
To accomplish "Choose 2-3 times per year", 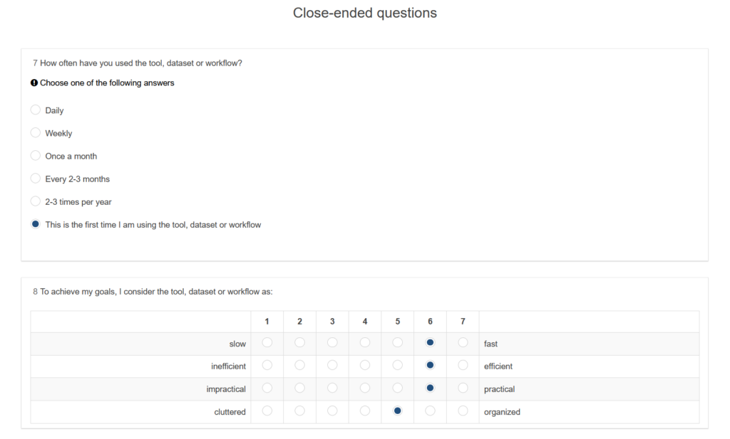I will point(36,201).
